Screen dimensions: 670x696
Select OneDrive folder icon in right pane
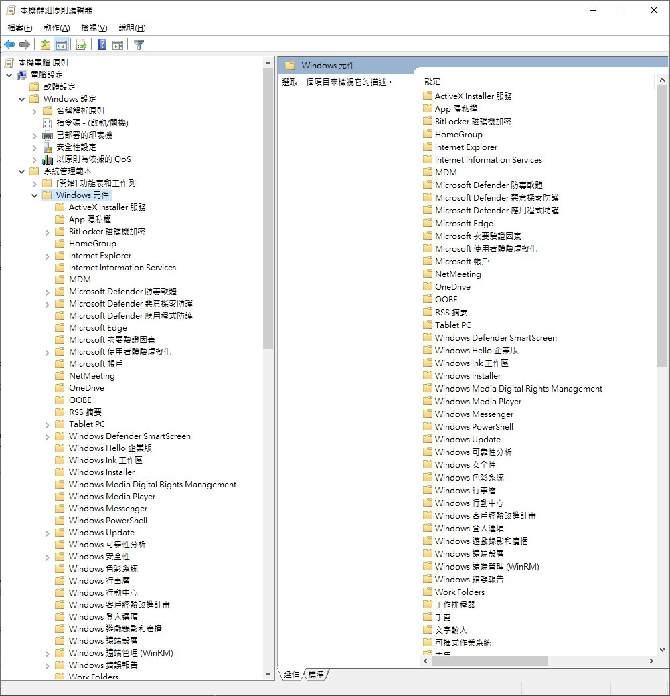click(x=428, y=286)
